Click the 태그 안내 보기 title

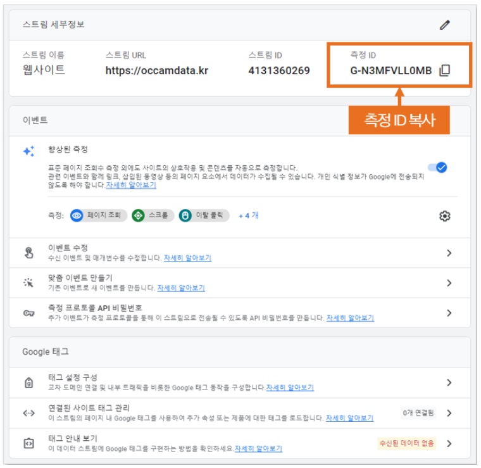(x=72, y=438)
